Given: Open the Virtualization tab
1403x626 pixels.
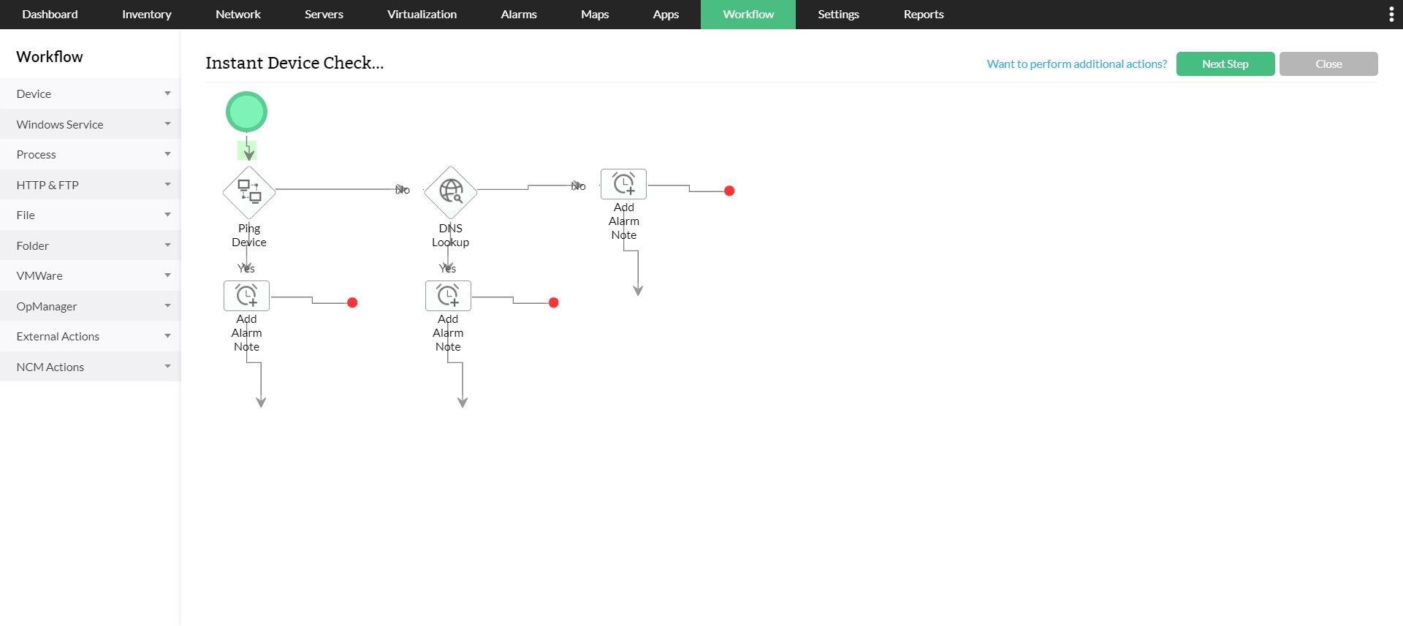Looking at the screenshot, I should click(x=422, y=15).
